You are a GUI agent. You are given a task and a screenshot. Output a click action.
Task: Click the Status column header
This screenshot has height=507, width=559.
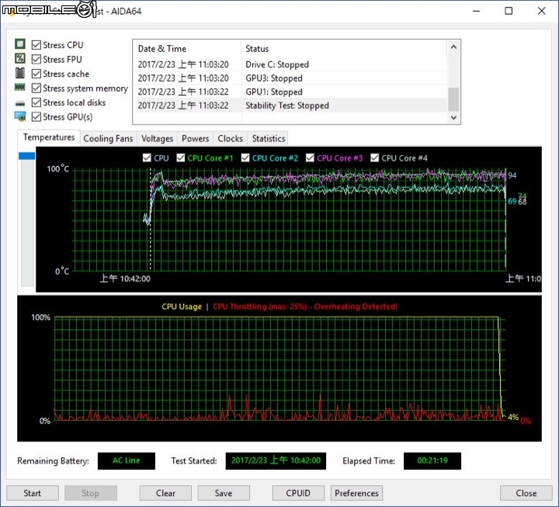tap(344, 48)
